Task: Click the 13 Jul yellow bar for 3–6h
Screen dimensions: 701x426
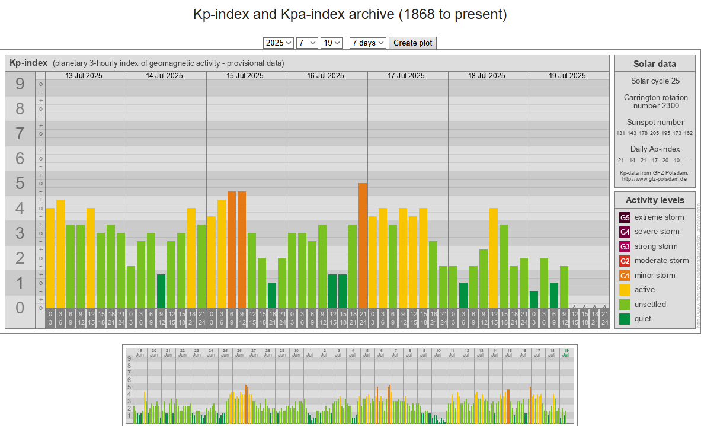Action: coord(60,254)
